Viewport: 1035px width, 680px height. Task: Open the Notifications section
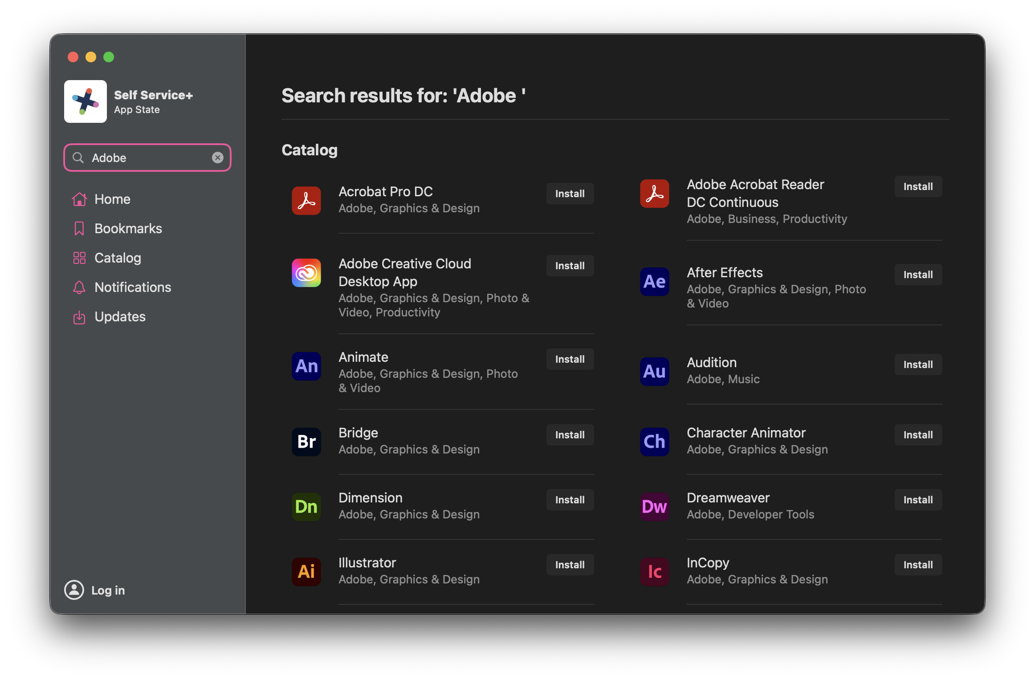pyautogui.click(x=132, y=287)
